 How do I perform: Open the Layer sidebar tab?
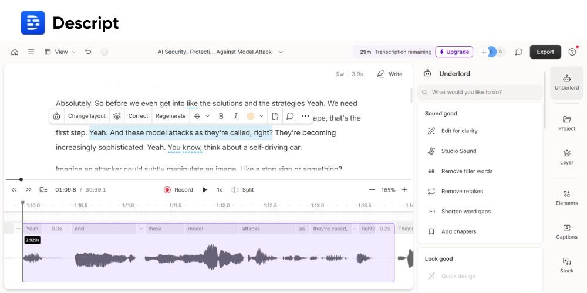(x=566, y=157)
